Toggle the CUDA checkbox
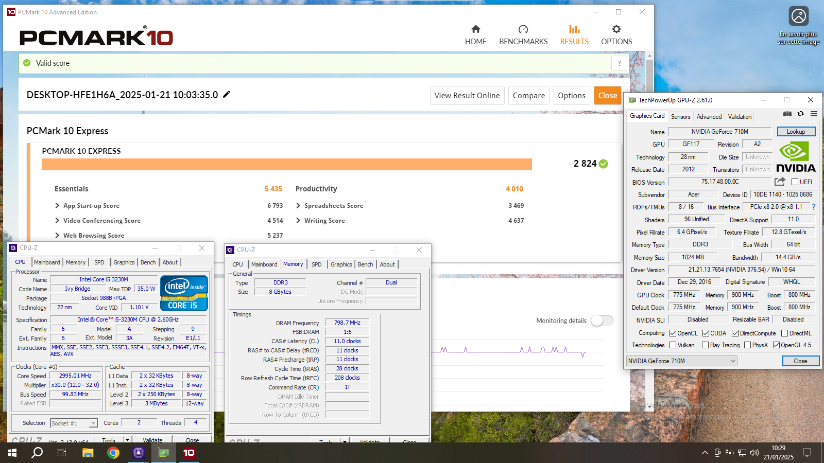Screen dimensions: 824x463 coord(706,333)
